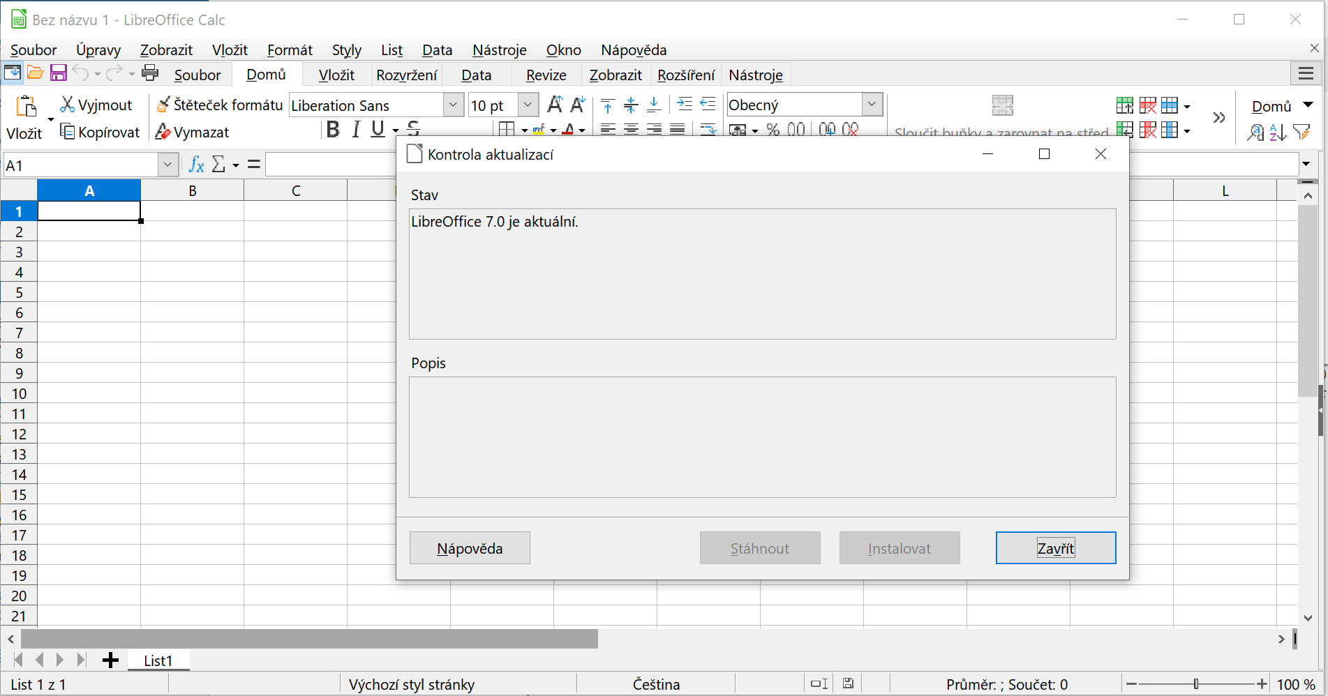1328x696 pixels.
Task: Click the 100 % zoom value
Action: [1296, 684]
